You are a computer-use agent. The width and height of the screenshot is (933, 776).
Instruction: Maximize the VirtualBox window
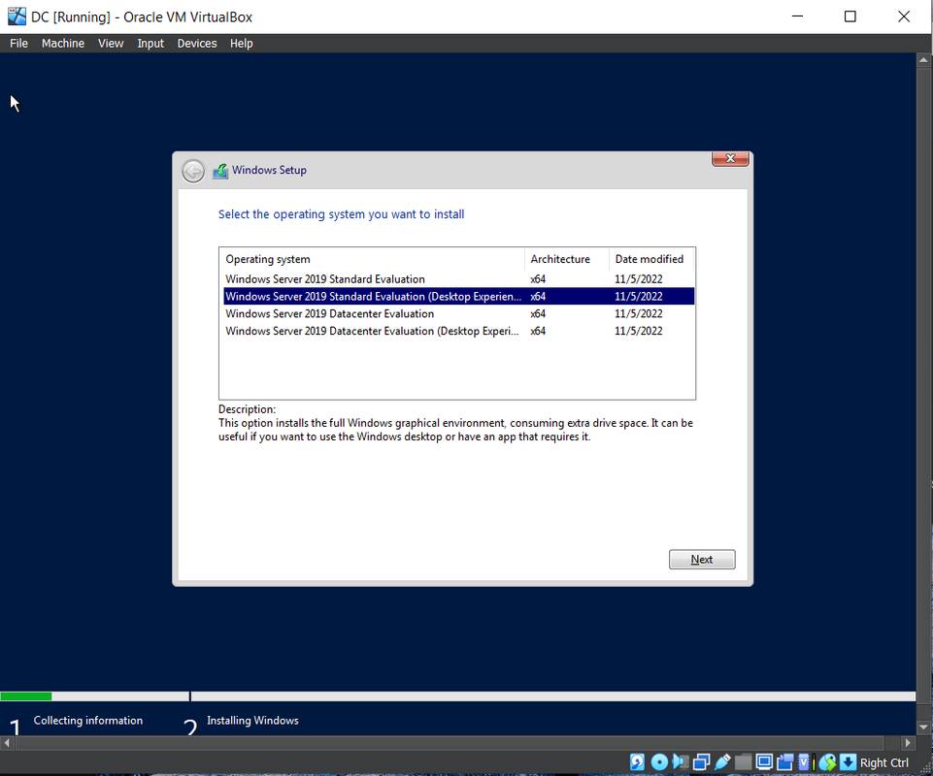pos(850,16)
